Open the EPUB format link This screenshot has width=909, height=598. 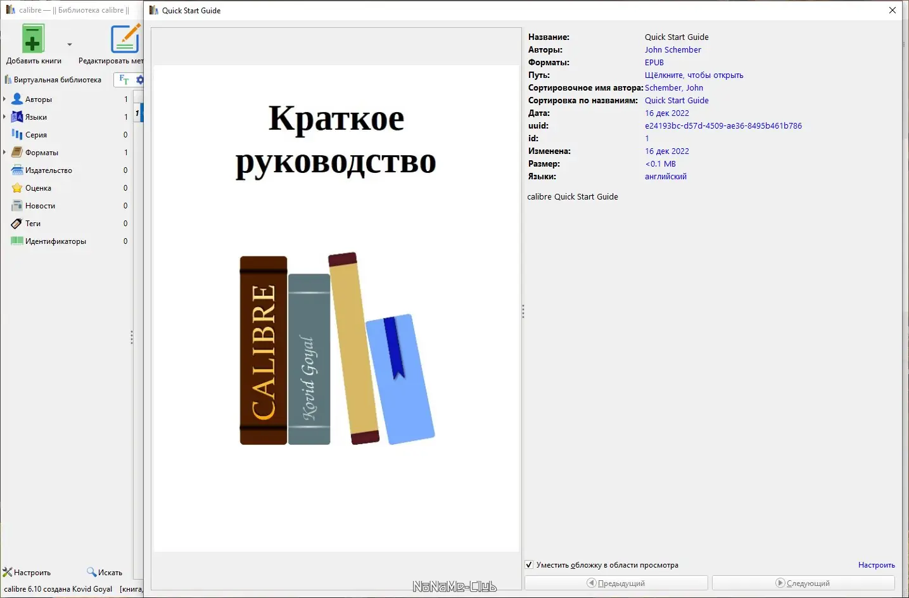pyautogui.click(x=654, y=62)
